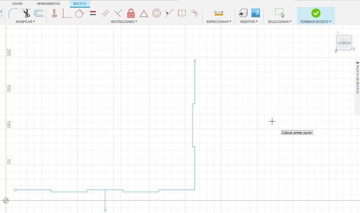The height and width of the screenshot is (213, 360).
Task: Open the SELECCIONAR dropdown menu
Action: pyautogui.click(x=279, y=21)
